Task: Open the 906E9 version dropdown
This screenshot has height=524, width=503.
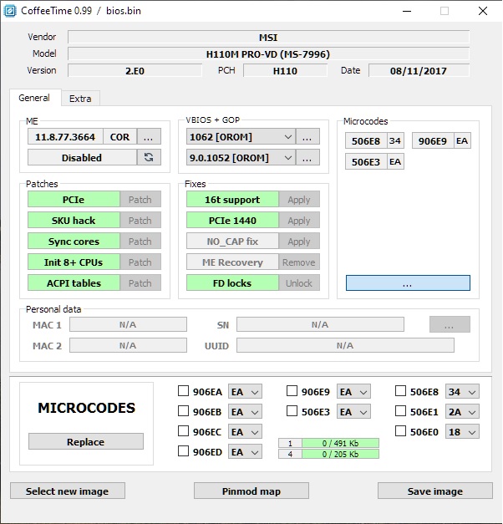Action: tap(353, 391)
